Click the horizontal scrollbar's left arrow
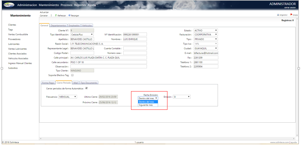Screen dimensions: 303x148 point(41,139)
